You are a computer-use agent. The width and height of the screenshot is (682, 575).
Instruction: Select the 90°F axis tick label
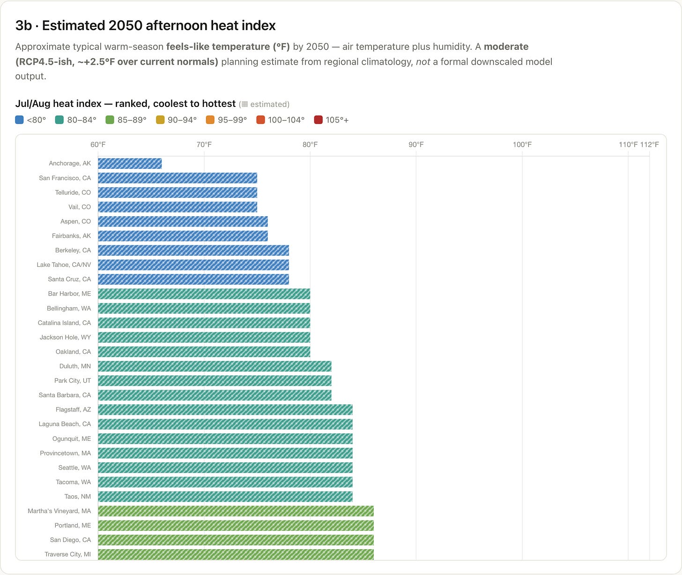point(416,144)
